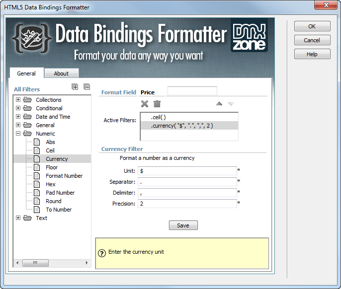Click the Text folder icon

point(27,218)
